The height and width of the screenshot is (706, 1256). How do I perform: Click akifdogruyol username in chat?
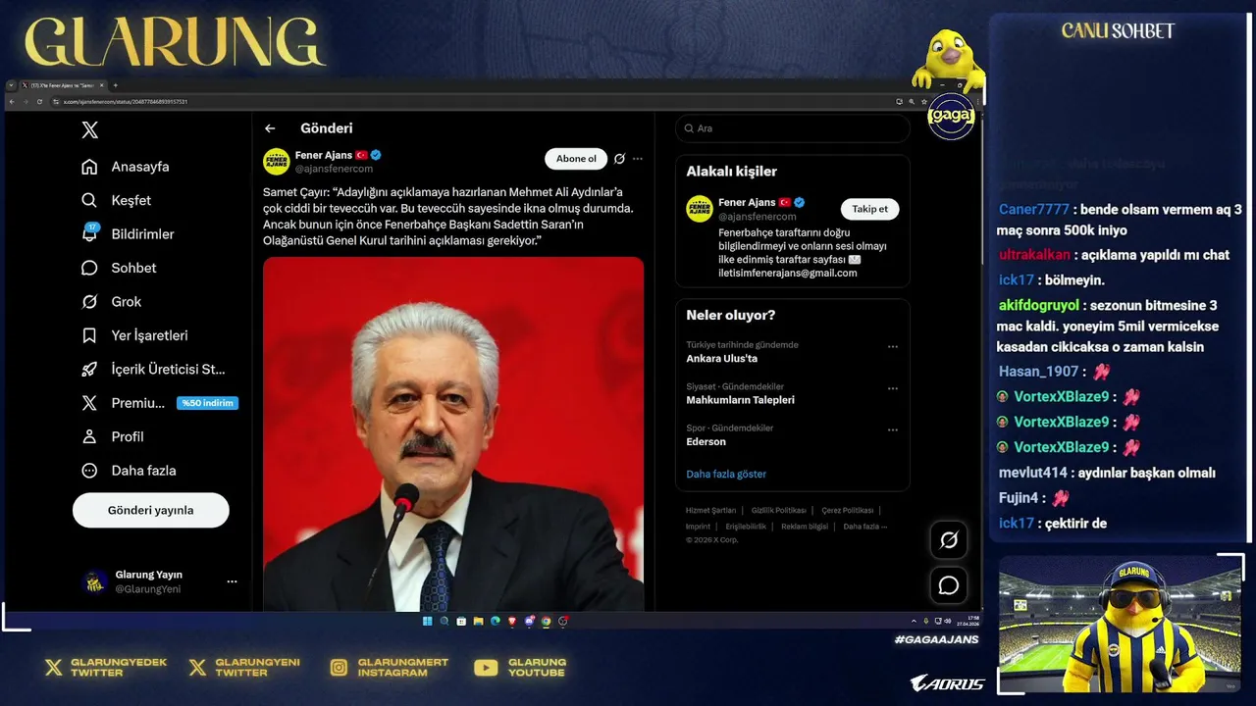pyautogui.click(x=1039, y=306)
